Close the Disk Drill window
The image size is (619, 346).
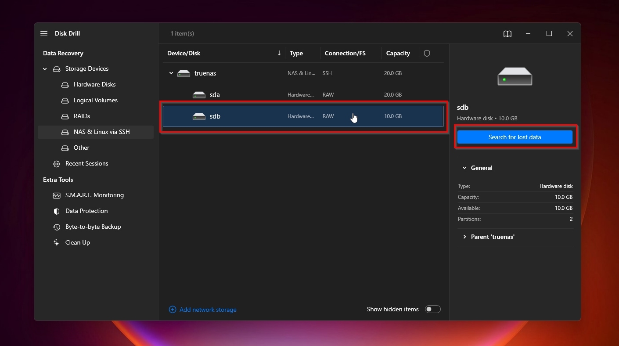point(570,33)
